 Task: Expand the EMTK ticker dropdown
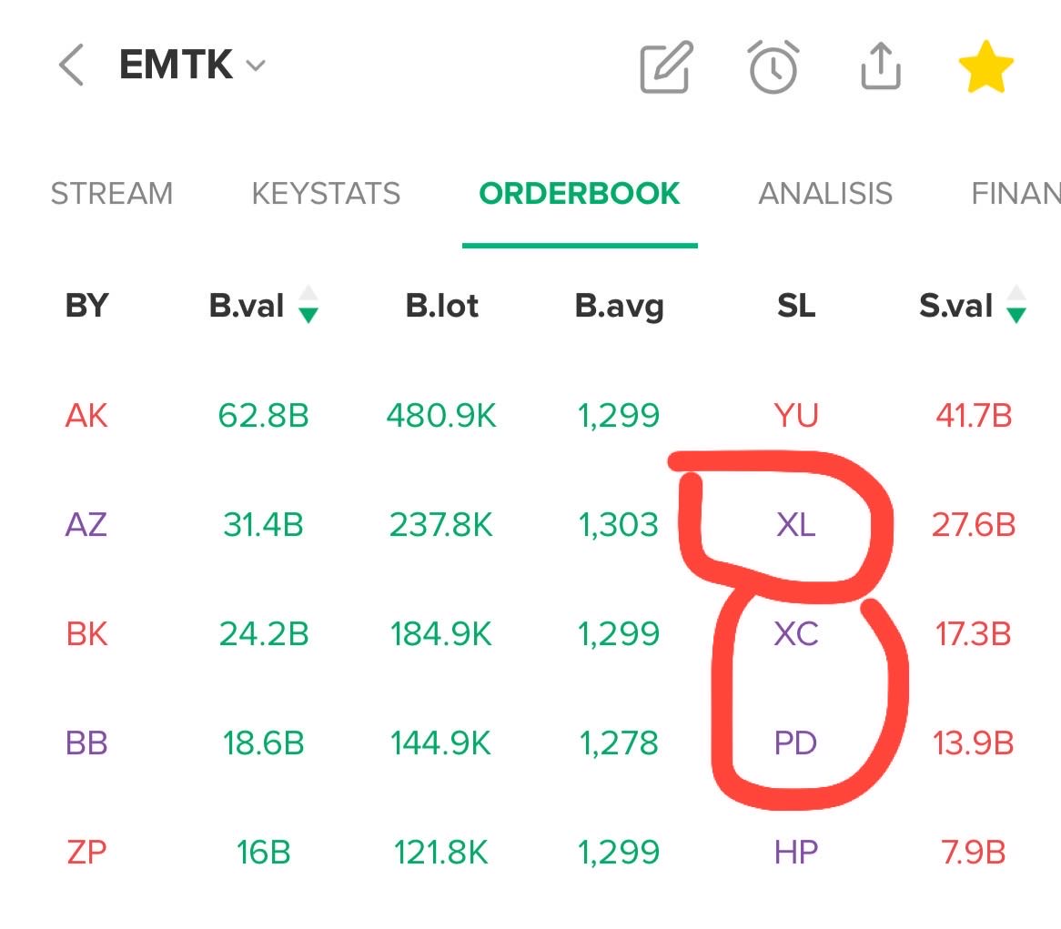coord(256,66)
